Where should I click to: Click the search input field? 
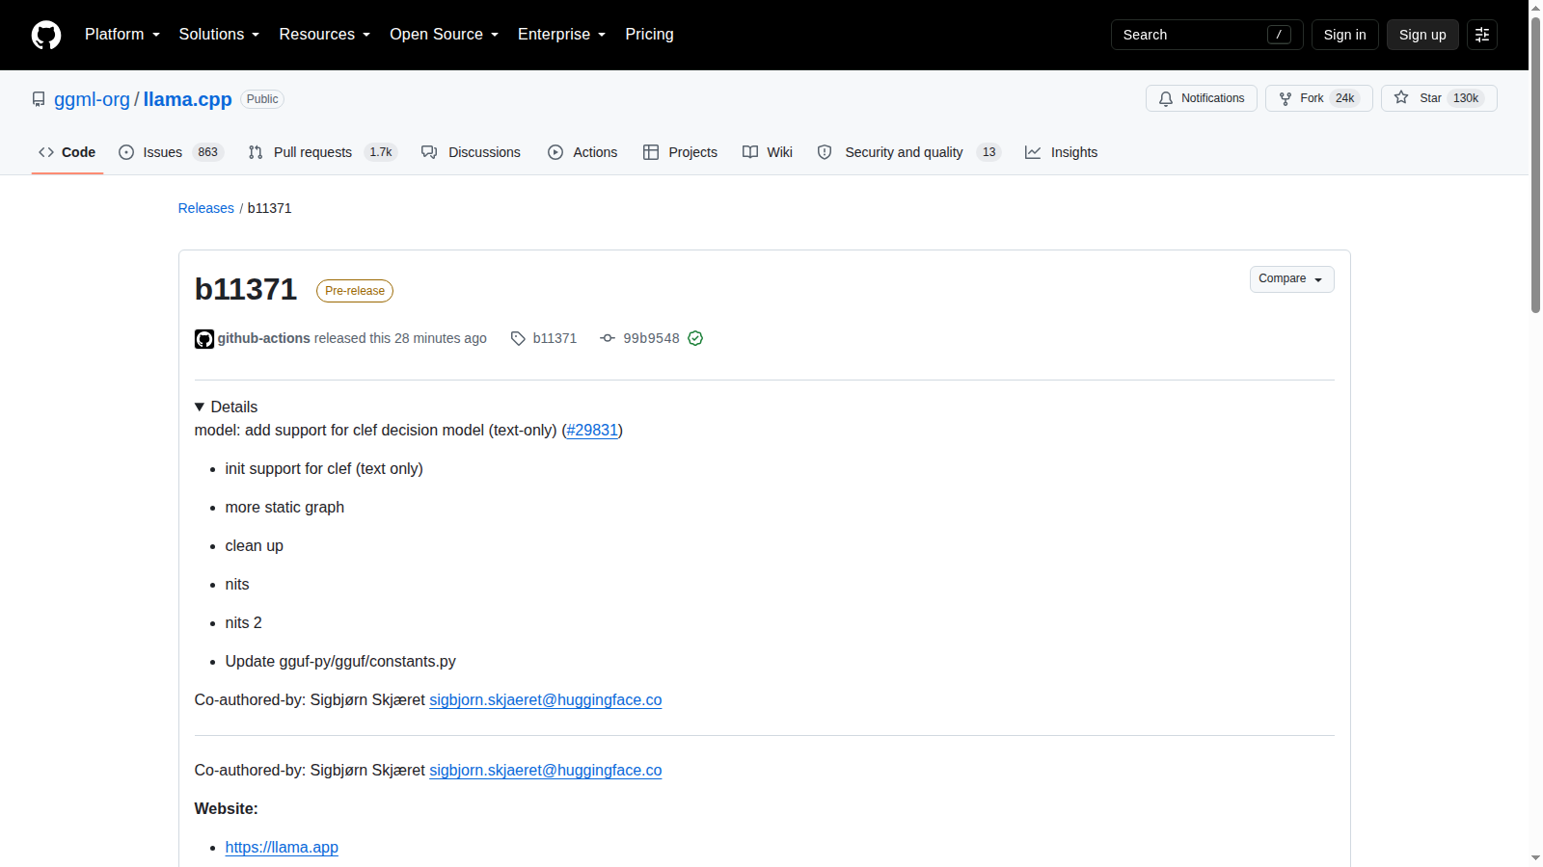tap(1207, 35)
